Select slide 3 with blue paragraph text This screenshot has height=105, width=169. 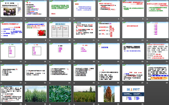click(60, 9)
